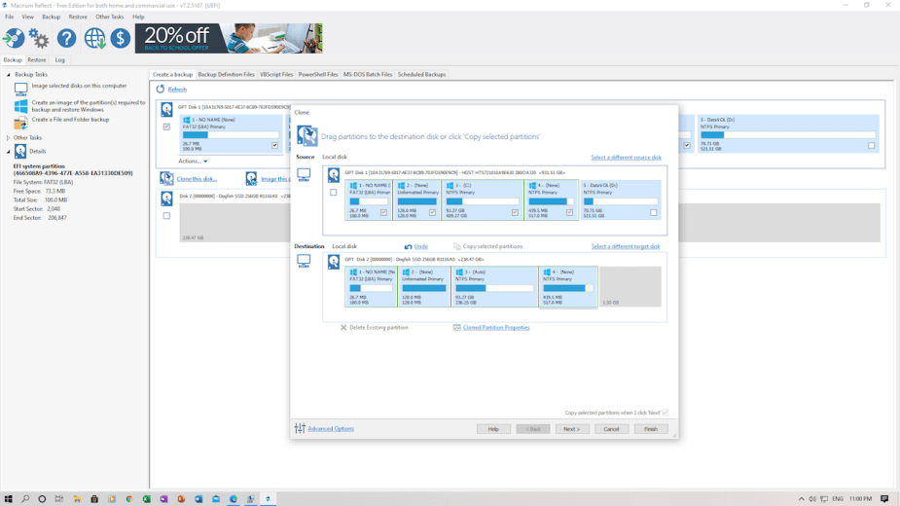
Task: Open the Other Tasks menu
Action: (x=109, y=17)
